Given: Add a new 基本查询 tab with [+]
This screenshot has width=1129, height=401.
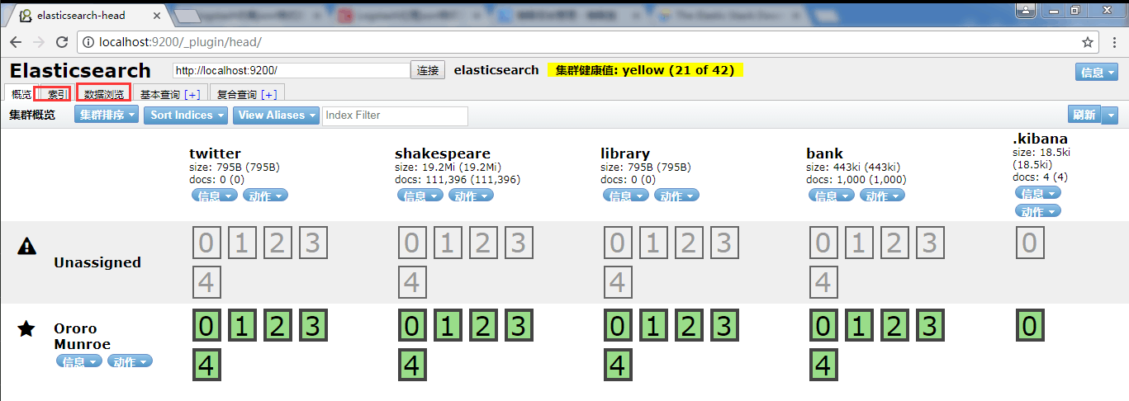Looking at the screenshot, I should (192, 94).
